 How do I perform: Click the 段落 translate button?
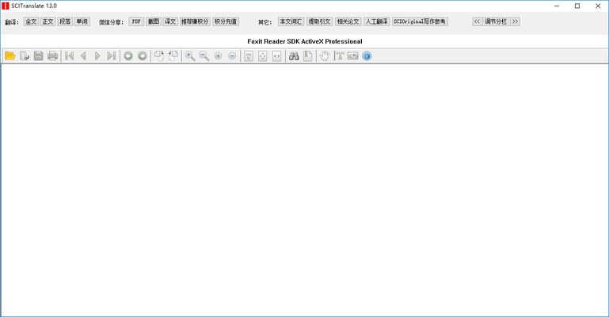coord(65,21)
